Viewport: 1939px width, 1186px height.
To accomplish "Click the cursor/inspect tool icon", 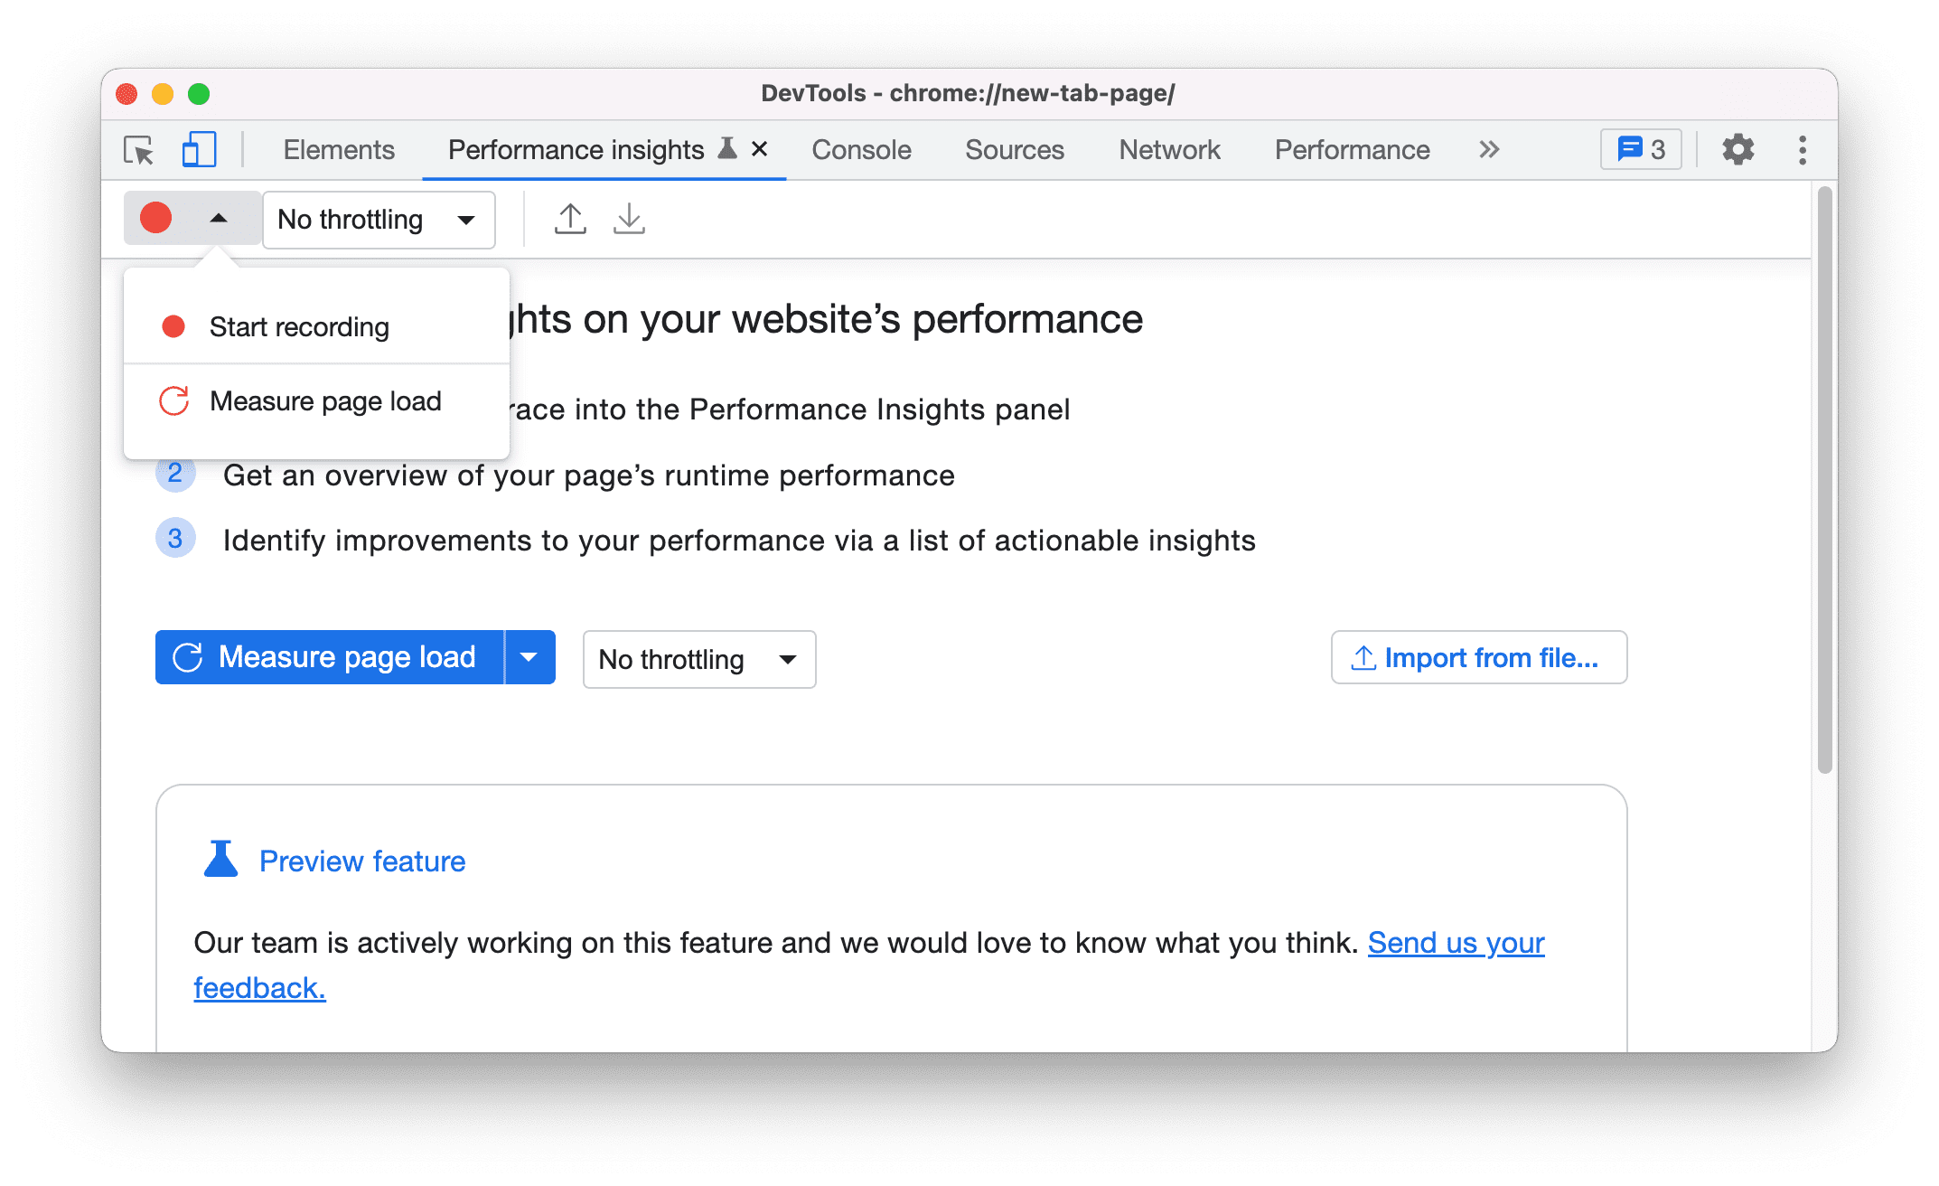I will coord(140,150).
